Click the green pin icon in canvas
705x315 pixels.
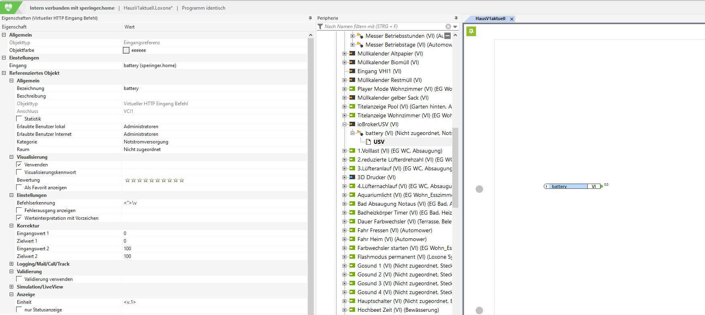(471, 31)
